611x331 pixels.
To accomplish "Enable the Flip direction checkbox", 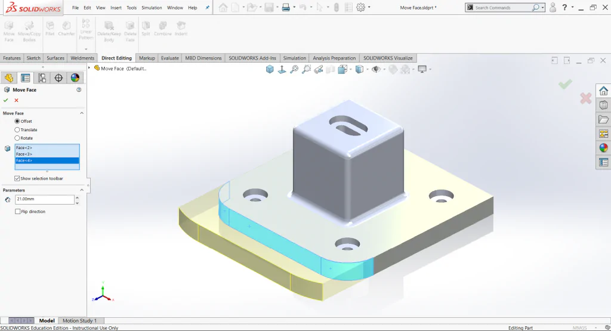I will pos(17,212).
